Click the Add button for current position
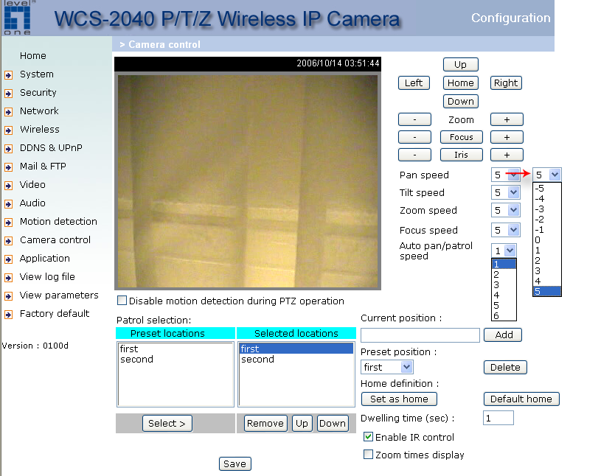 (503, 335)
